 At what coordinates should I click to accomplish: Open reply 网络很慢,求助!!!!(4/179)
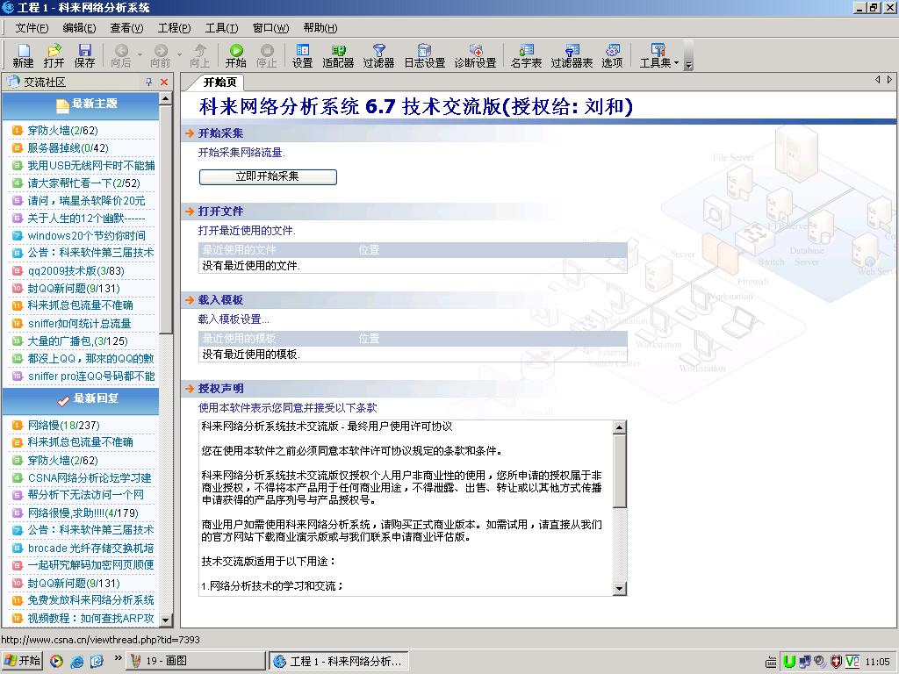(x=83, y=513)
